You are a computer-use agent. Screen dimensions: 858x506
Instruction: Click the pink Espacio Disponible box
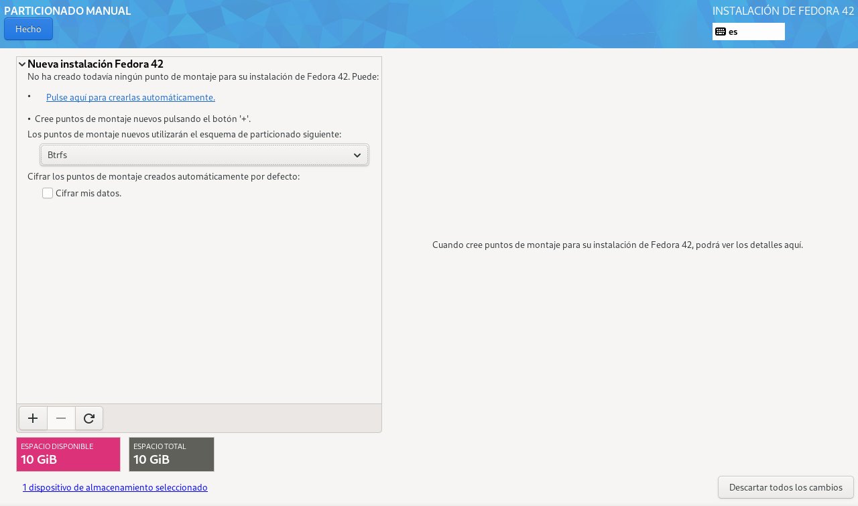click(68, 454)
